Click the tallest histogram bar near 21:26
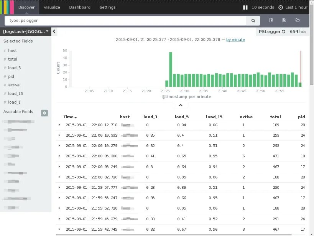The width and height of the screenshot is (314, 236). (x=171, y=69)
